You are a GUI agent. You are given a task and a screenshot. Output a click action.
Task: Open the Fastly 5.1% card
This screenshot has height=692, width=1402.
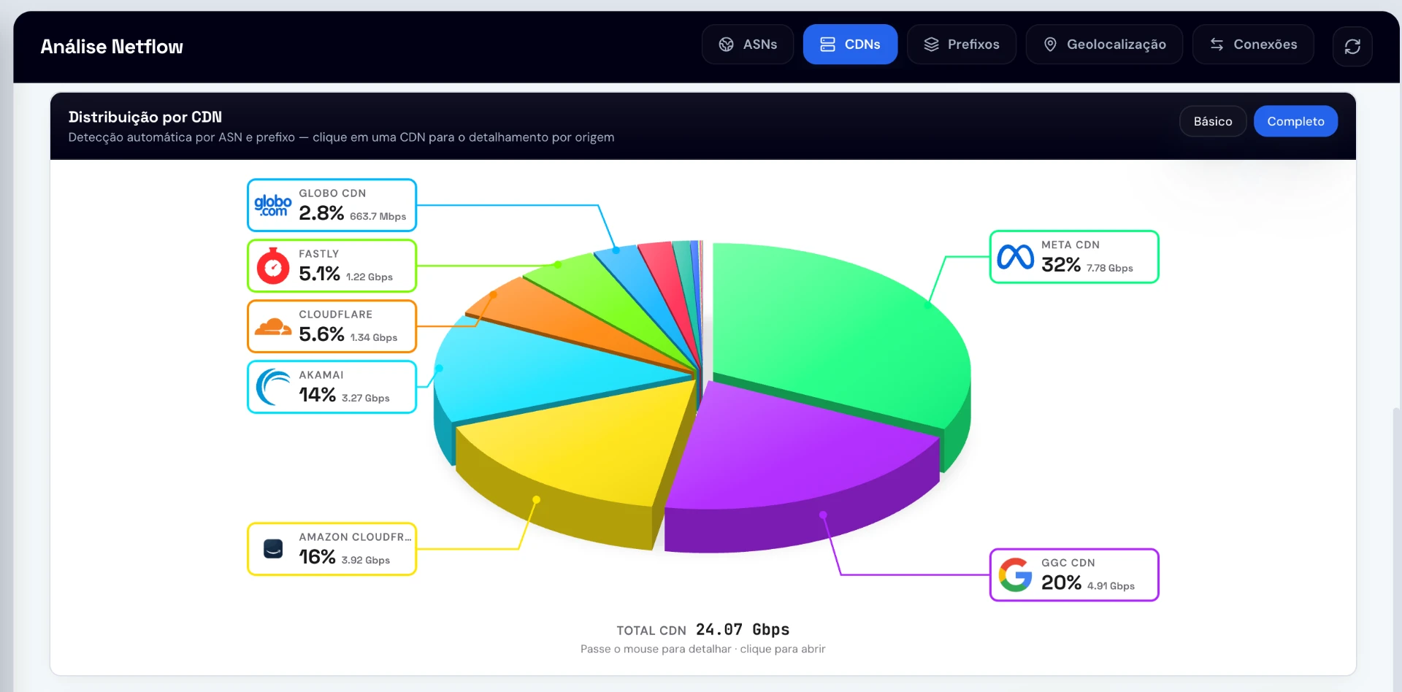332,266
